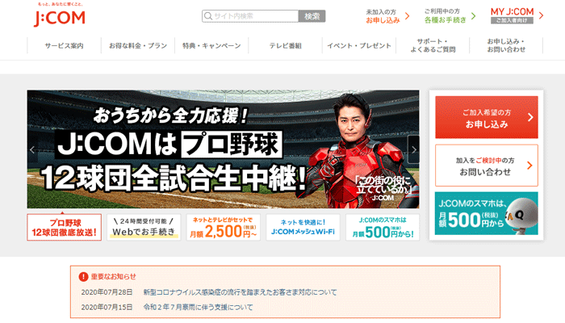This screenshot has height=323, width=565.
Task: Select プロ野球12球団徹底放送 slide tab
Action: click(x=64, y=228)
